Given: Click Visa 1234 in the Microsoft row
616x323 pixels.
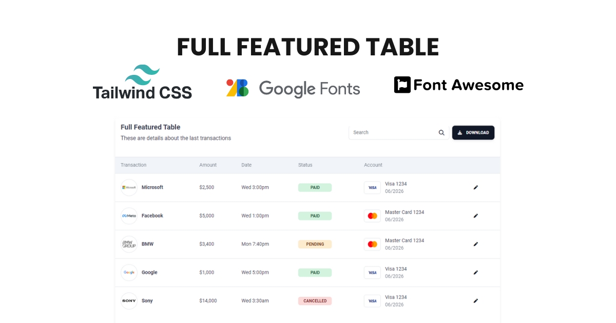Looking at the screenshot, I should tap(396, 184).
